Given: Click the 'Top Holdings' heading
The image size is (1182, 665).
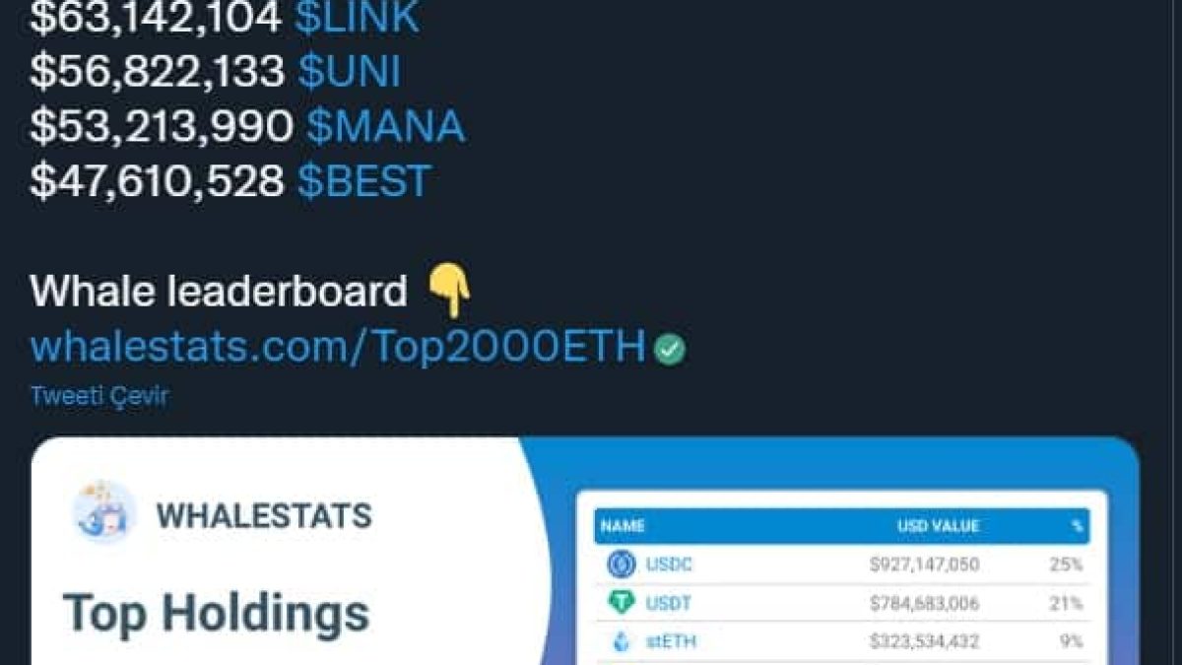Looking at the screenshot, I should tap(217, 613).
